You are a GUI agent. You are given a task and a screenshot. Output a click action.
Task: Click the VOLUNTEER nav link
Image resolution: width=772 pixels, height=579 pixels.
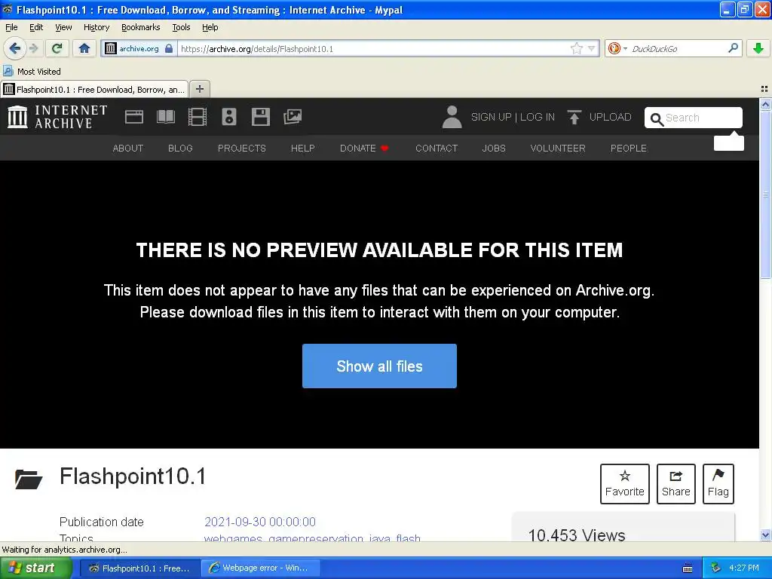point(558,149)
